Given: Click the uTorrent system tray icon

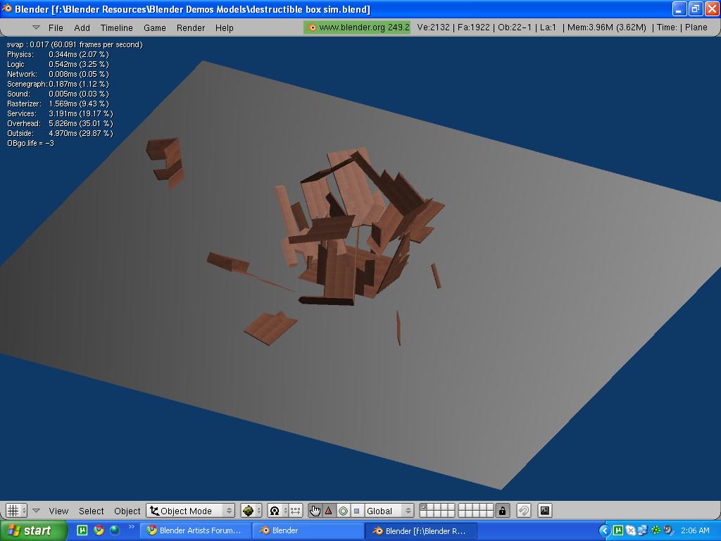Looking at the screenshot, I should pos(618,530).
